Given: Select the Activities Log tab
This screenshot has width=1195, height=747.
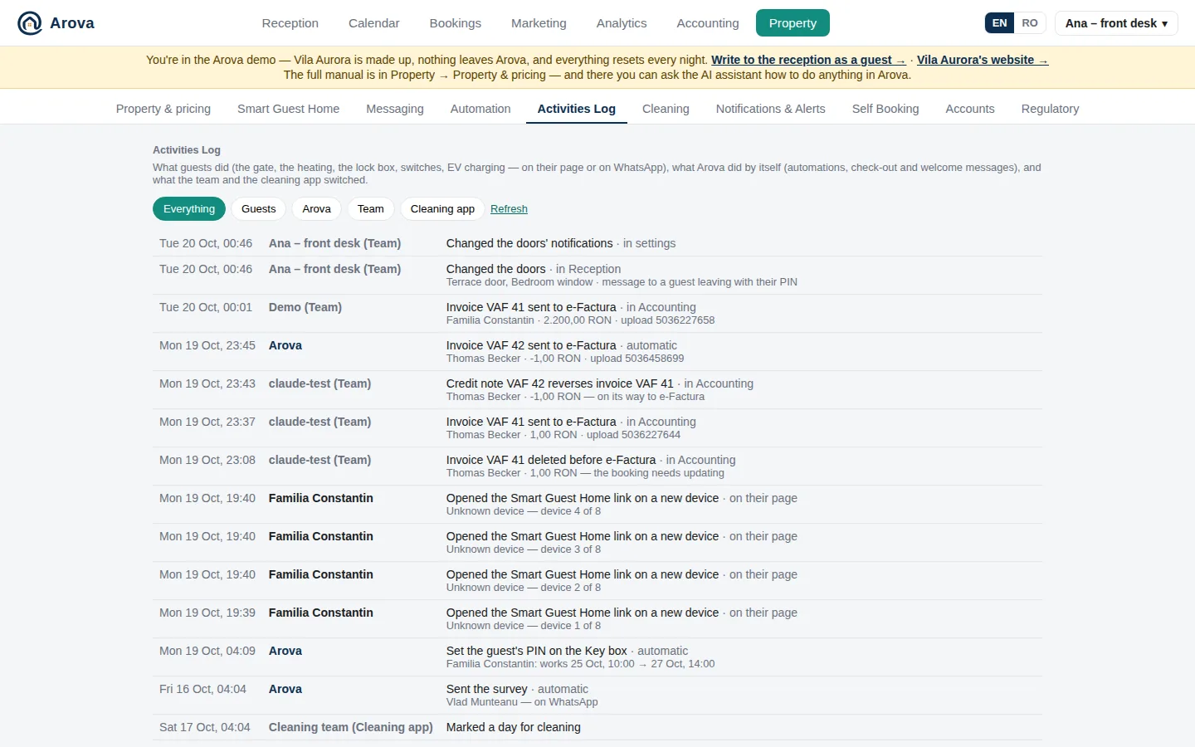Looking at the screenshot, I should (576, 109).
